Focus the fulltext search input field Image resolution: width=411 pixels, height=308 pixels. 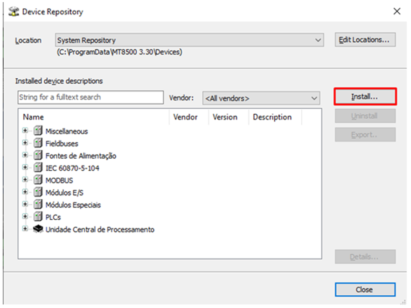click(x=90, y=97)
